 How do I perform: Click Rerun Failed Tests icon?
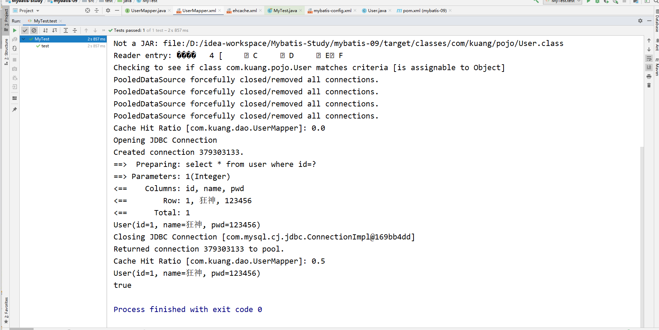point(15,39)
